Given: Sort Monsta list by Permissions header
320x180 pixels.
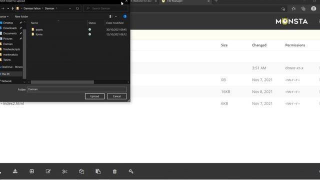Looking at the screenshot, I should pyautogui.click(x=295, y=45).
